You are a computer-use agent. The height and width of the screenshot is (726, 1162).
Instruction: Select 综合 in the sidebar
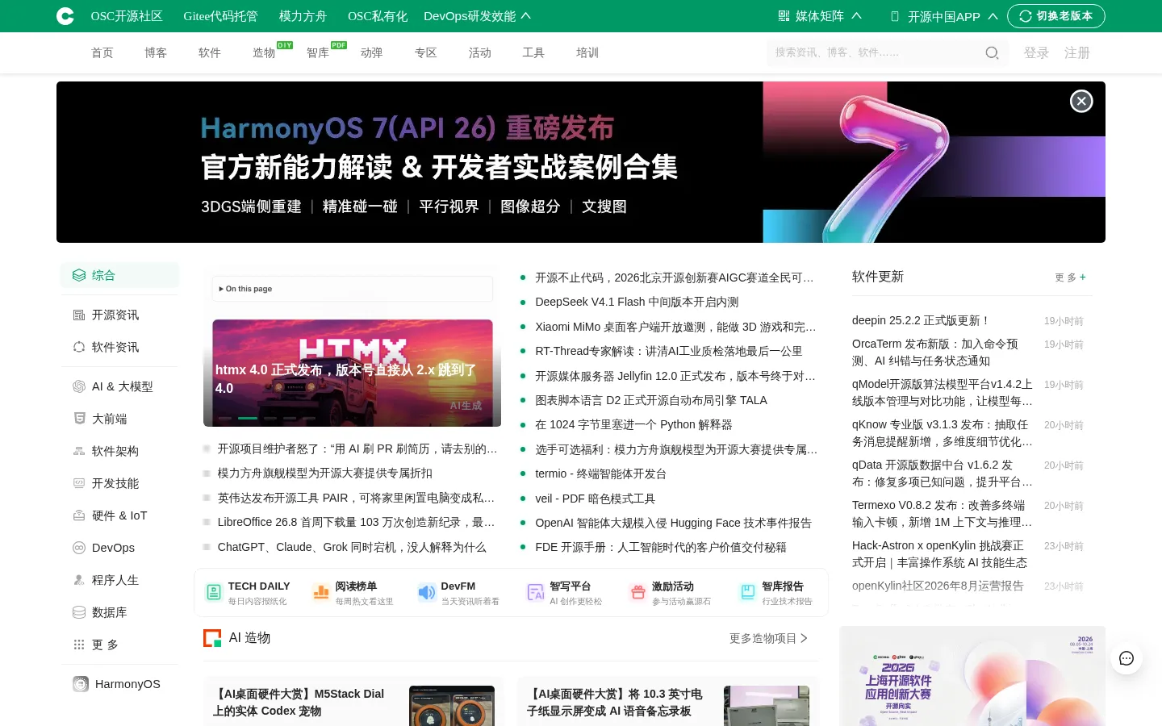click(x=119, y=275)
